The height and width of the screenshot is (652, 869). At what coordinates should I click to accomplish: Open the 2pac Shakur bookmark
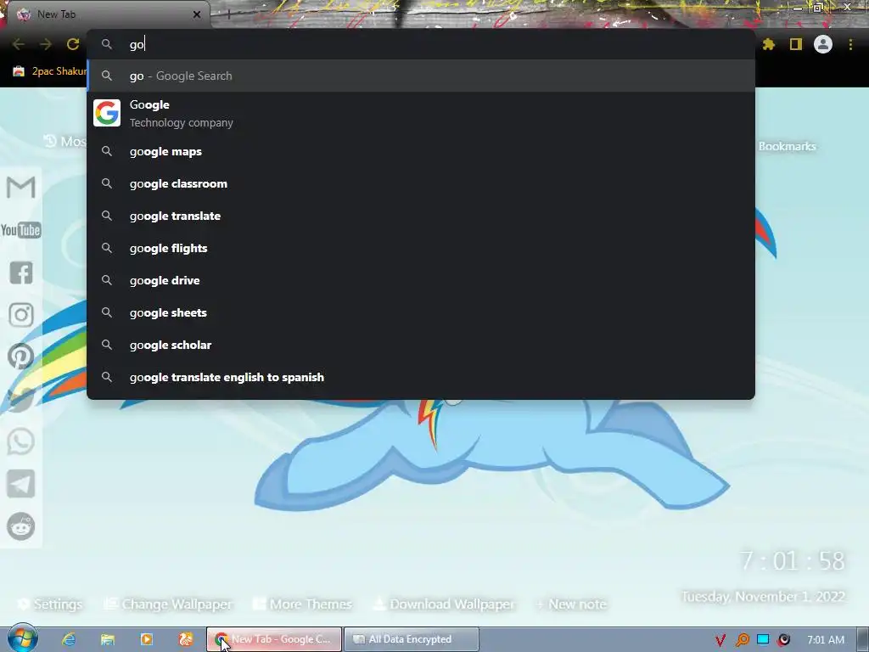(50, 71)
